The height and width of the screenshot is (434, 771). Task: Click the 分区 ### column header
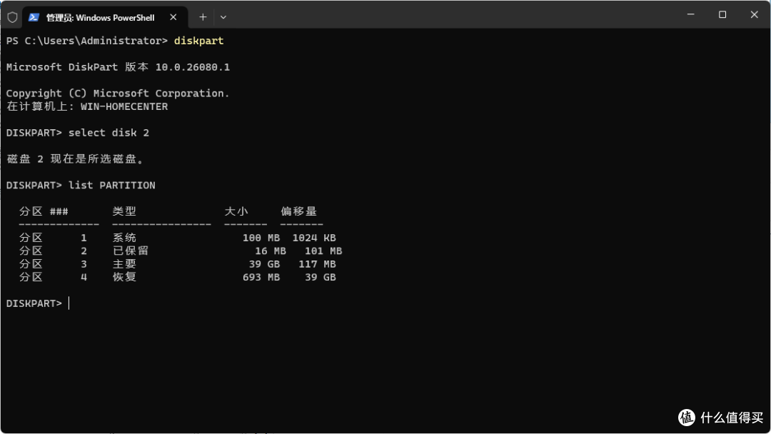point(44,211)
